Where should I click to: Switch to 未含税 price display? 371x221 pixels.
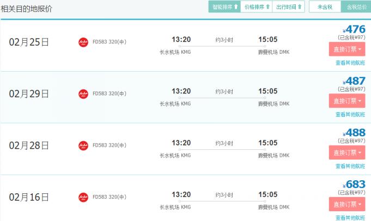click(x=325, y=7)
